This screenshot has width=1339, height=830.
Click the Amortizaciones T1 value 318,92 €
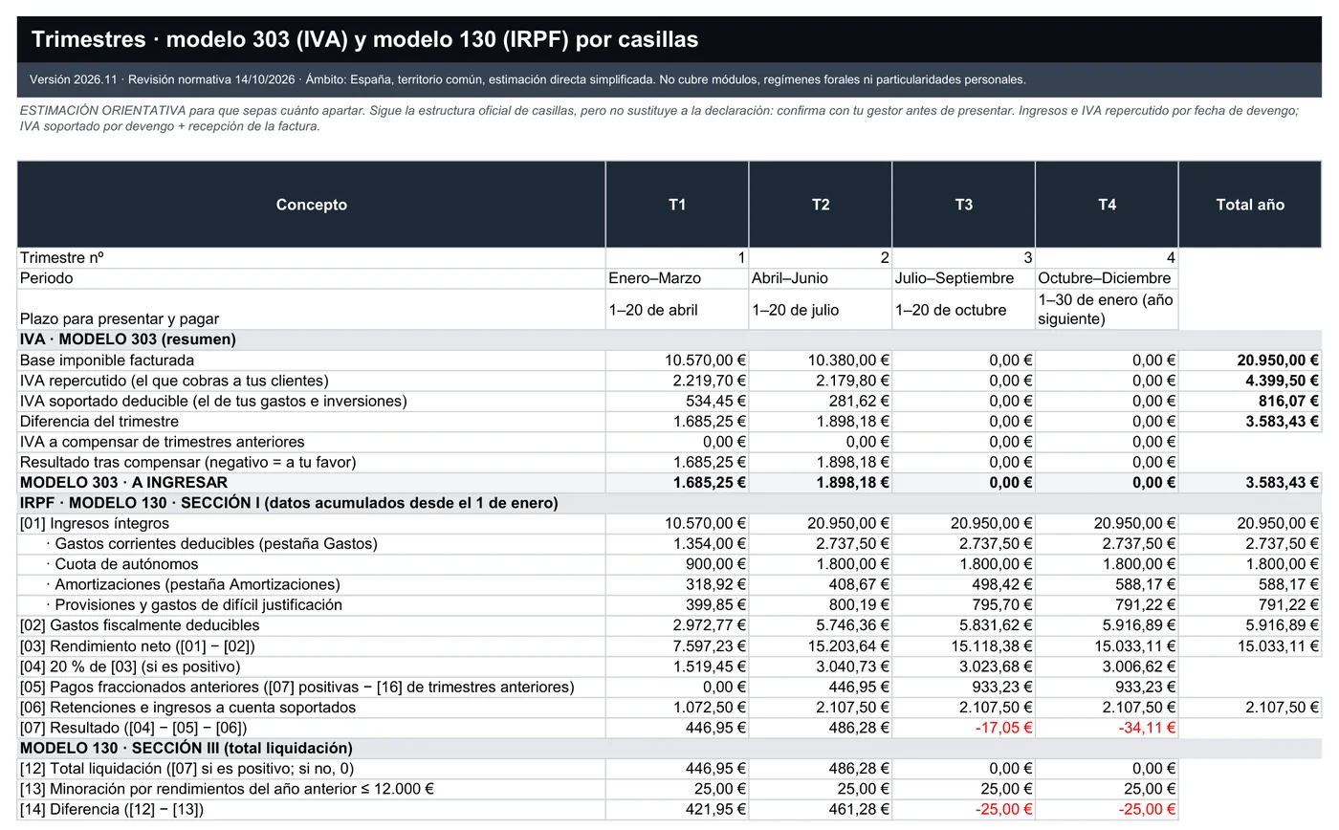click(677, 584)
